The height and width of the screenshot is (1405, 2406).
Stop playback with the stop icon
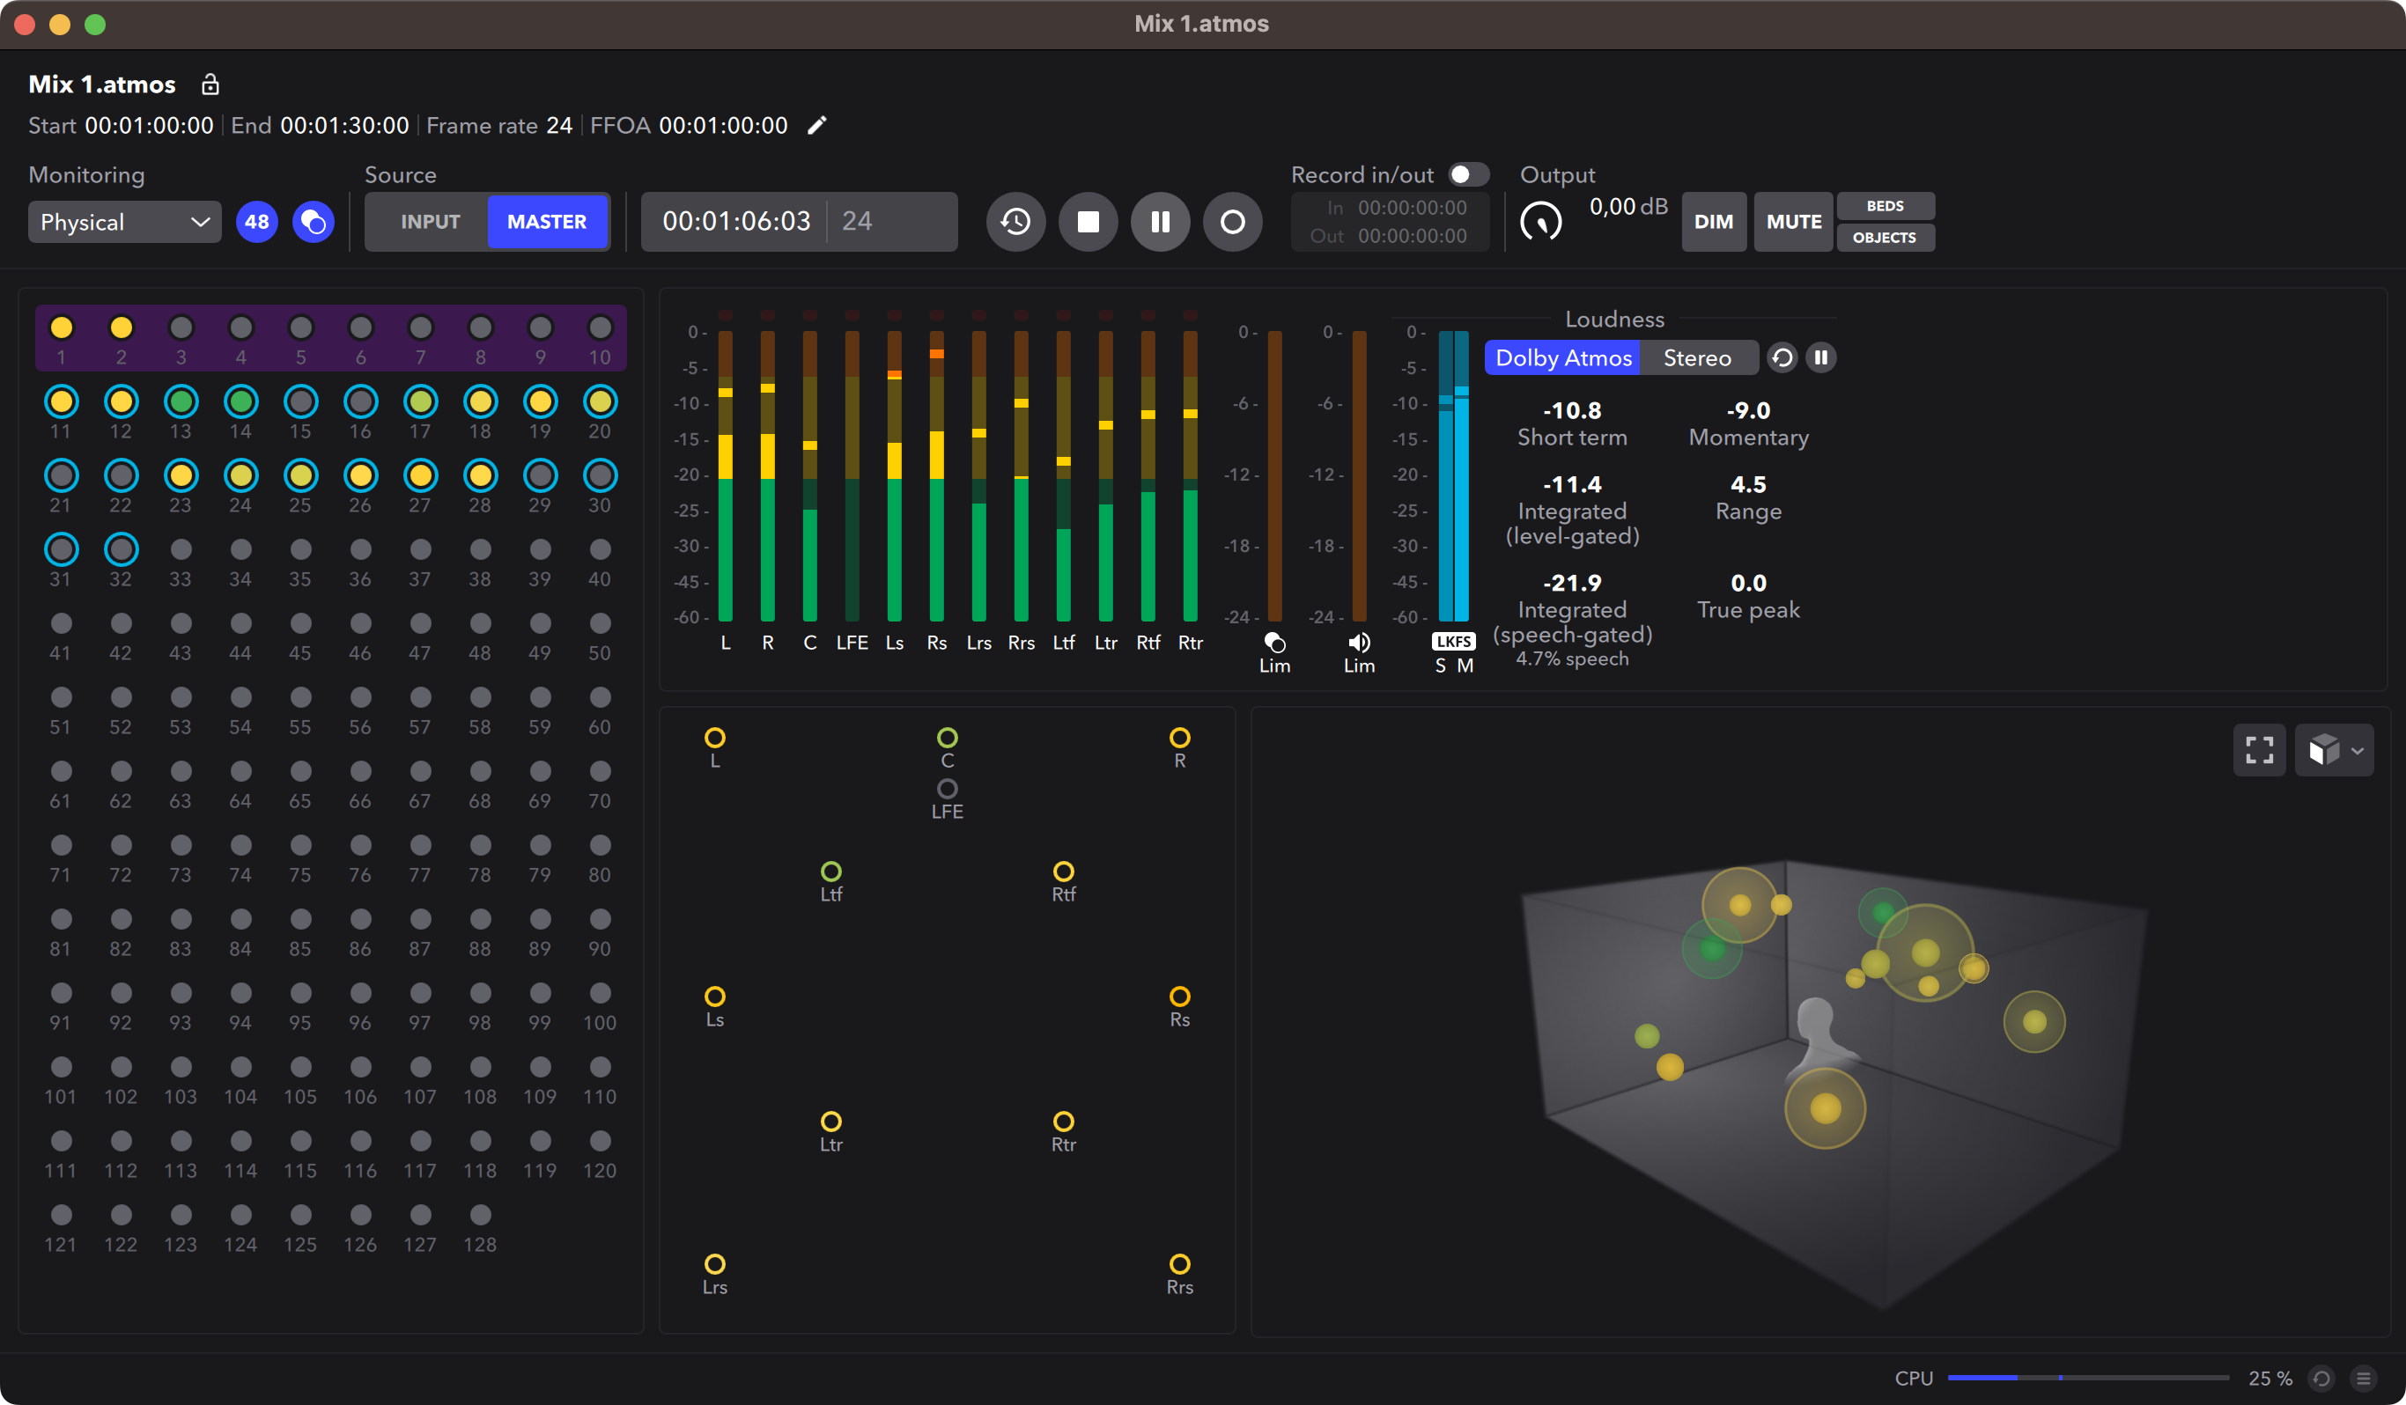pyautogui.click(x=1089, y=222)
